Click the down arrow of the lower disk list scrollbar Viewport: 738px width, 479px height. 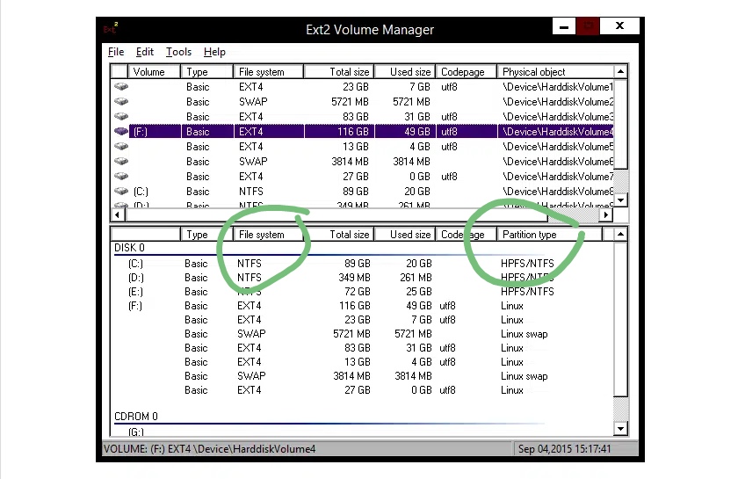621,429
